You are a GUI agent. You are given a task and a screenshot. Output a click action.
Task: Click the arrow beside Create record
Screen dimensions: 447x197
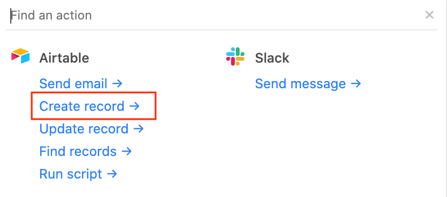click(x=135, y=106)
